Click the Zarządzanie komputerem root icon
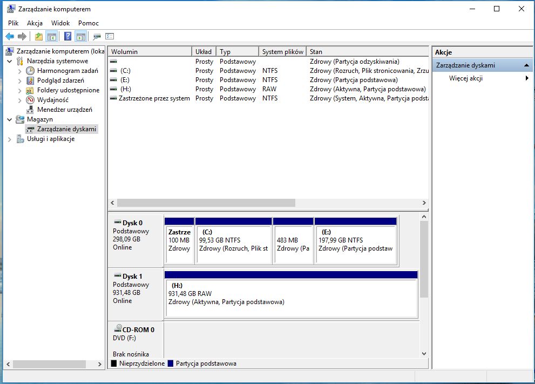Viewport: 535px width, 384px height. tap(10, 51)
